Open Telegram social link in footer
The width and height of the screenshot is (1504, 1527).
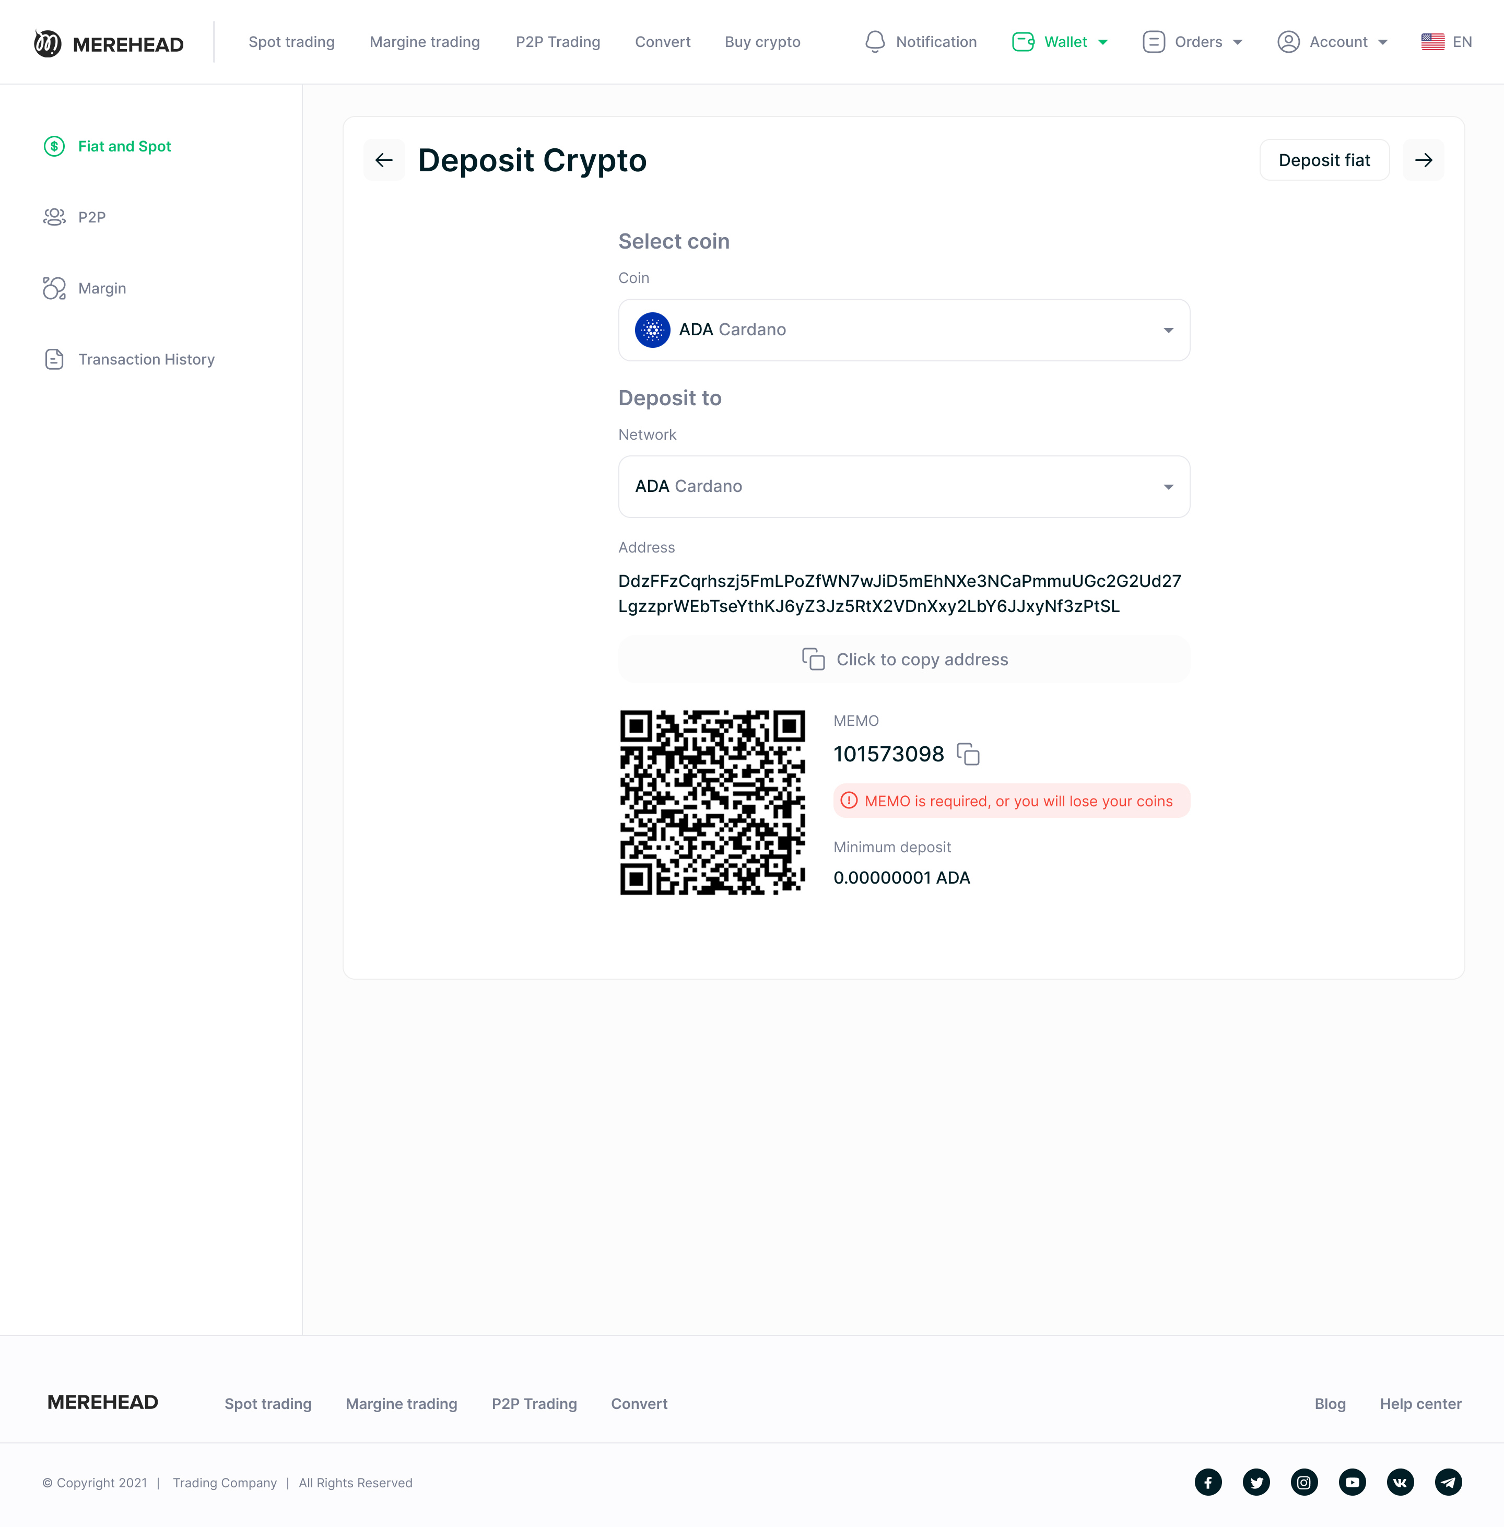coord(1448,1482)
